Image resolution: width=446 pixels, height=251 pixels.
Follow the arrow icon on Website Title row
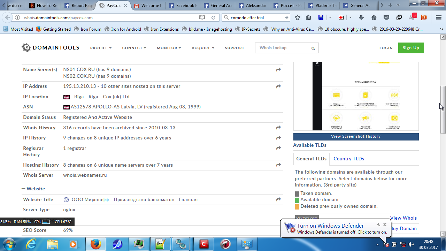point(278,200)
